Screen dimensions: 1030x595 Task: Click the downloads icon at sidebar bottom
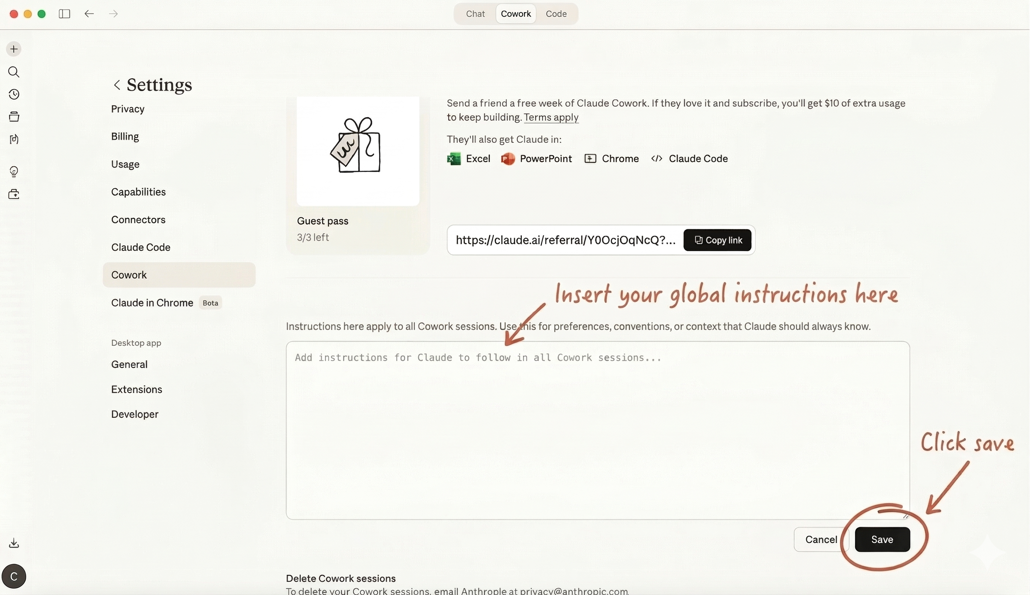click(14, 543)
